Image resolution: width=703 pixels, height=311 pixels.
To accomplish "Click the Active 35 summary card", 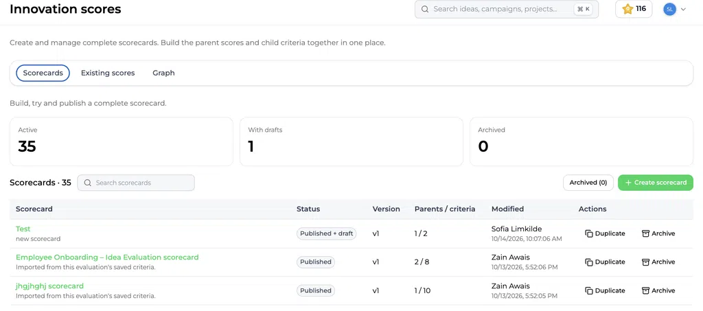I will [x=122, y=141].
